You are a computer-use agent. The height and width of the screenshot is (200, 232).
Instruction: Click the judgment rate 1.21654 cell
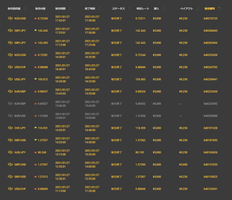pyautogui.click(x=141, y=116)
